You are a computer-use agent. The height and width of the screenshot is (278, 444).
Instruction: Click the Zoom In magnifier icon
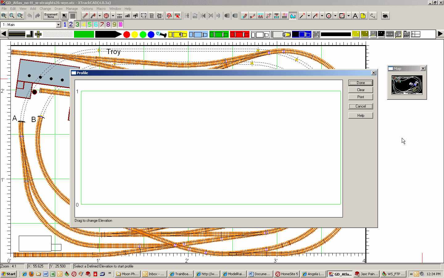[x=4, y=16]
